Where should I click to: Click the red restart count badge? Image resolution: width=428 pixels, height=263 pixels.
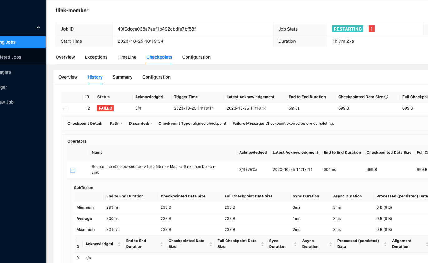[x=371, y=29]
